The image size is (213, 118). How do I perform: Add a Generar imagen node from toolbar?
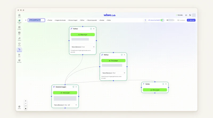73,20
